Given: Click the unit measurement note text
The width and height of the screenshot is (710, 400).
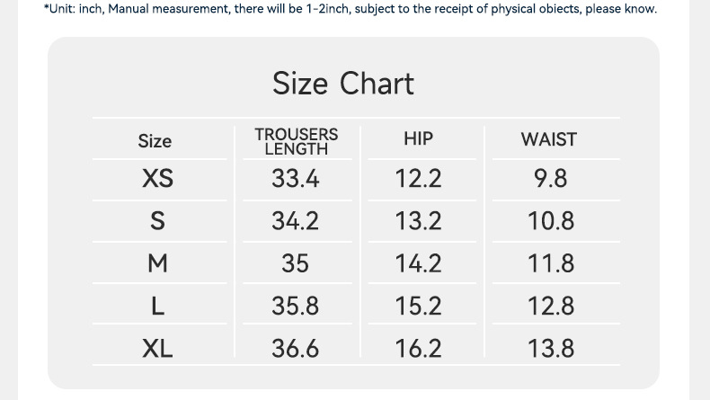Looking at the screenshot, I should pos(350,9).
